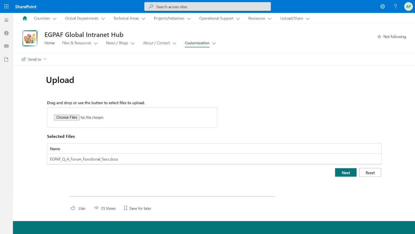Click the help question mark icon
This screenshot has width=415, height=234.
pyautogui.click(x=395, y=6)
